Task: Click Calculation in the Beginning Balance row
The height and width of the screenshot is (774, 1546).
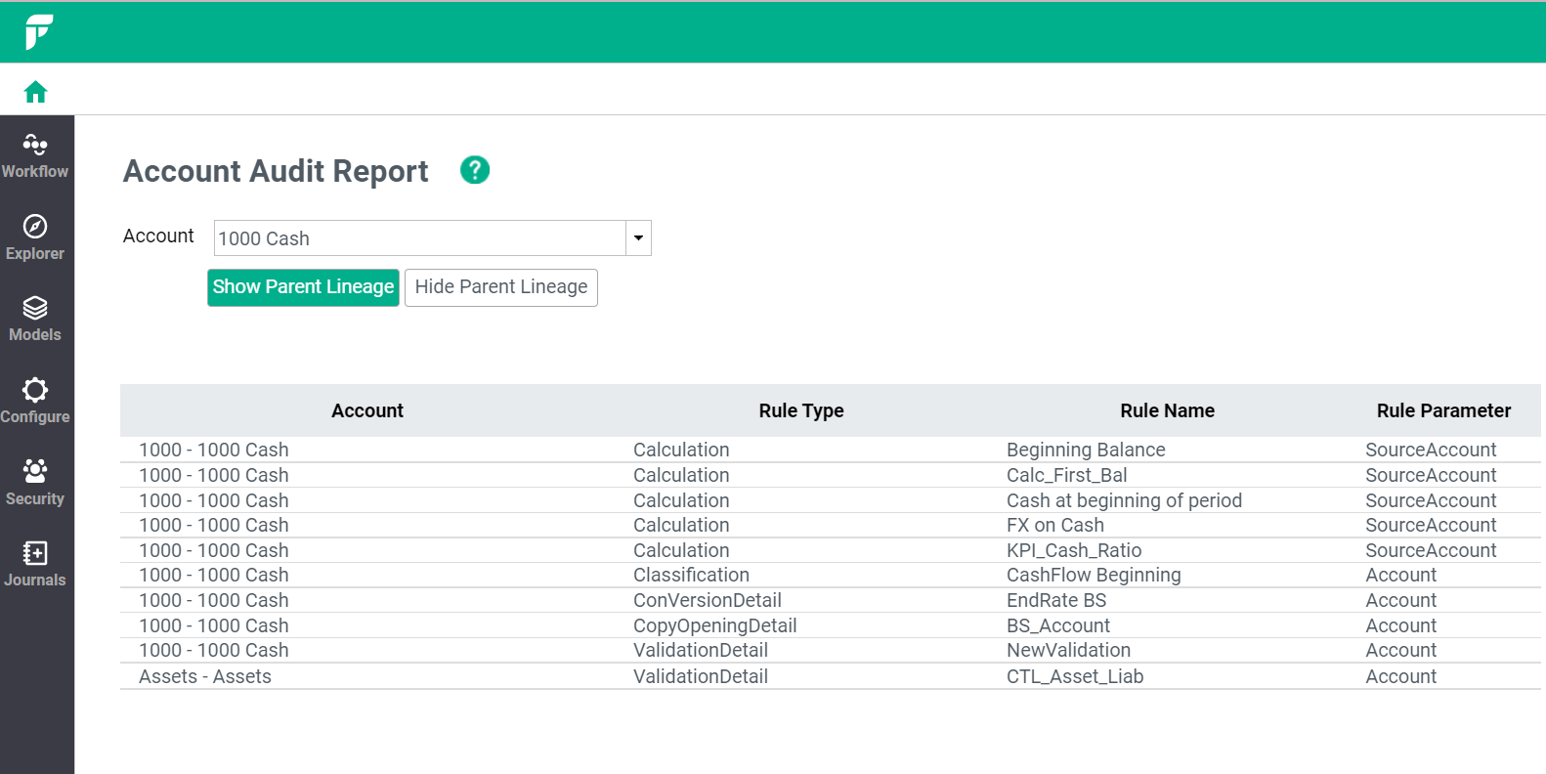Action: (681, 450)
